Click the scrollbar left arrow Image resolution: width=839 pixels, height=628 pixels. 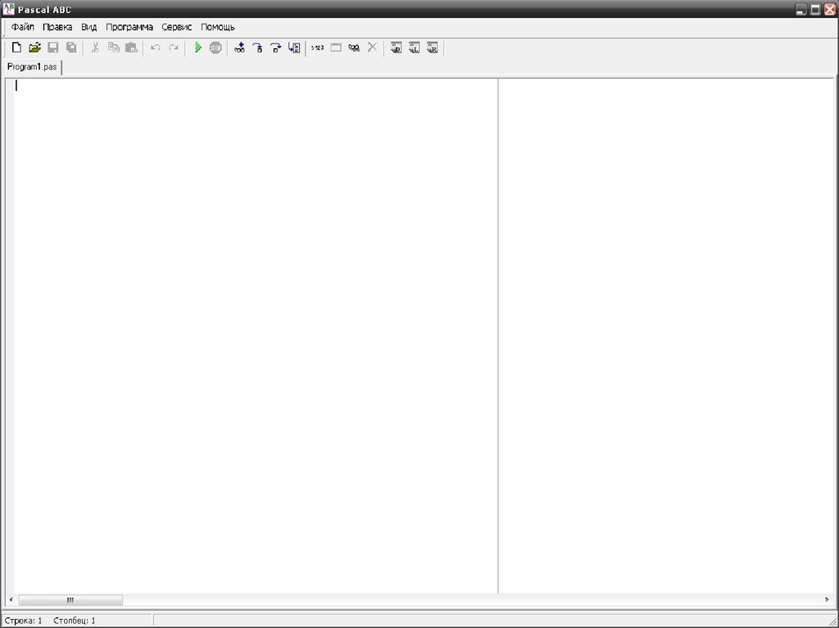[x=11, y=599]
